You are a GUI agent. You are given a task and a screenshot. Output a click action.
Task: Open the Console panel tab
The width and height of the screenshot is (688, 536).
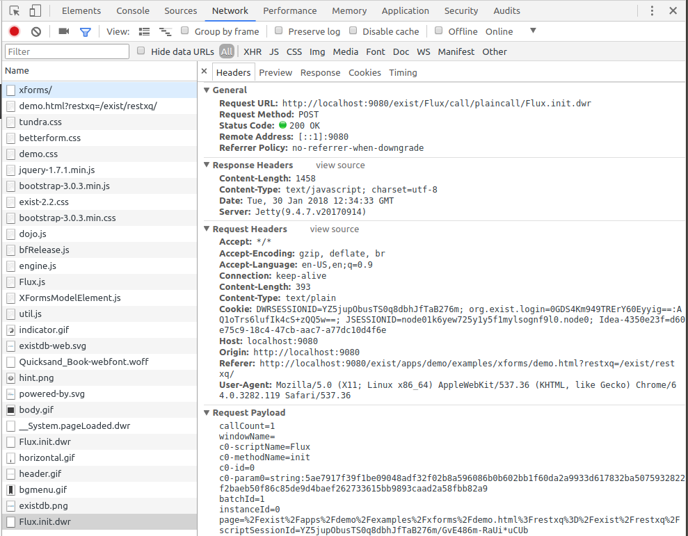(133, 10)
